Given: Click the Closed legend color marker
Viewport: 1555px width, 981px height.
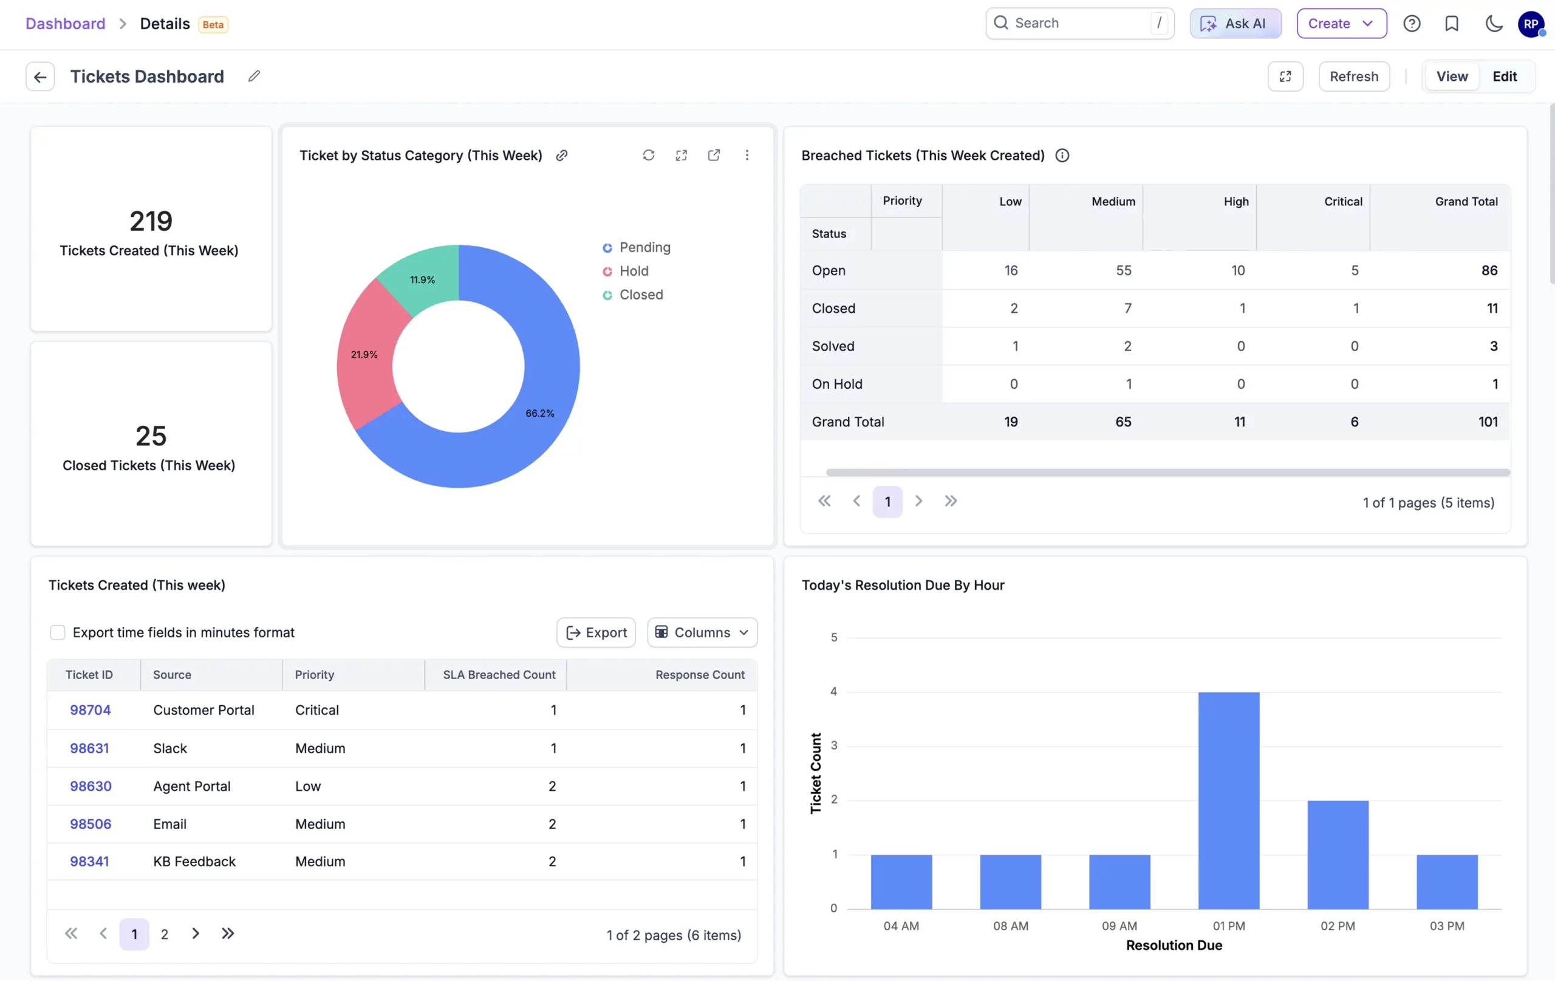Looking at the screenshot, I should (607, 295).
